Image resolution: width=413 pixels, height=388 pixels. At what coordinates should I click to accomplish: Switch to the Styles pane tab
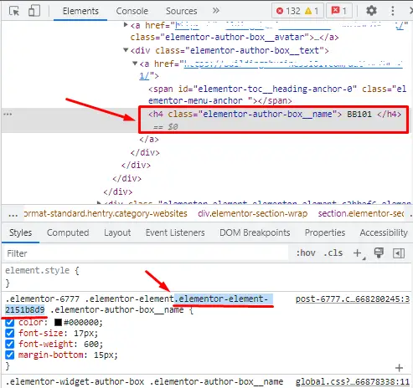click(20, 232)
